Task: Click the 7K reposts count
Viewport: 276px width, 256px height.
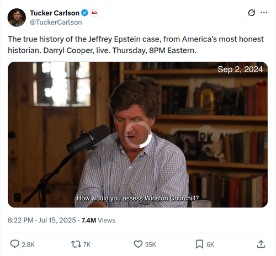Action: pos(87,244)
